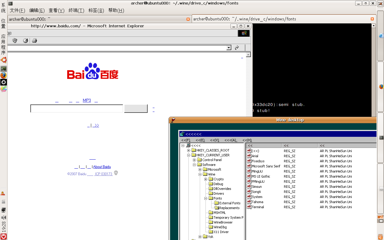
Task: Close the fonts terminal tab with its orange X
Action: 372,19
